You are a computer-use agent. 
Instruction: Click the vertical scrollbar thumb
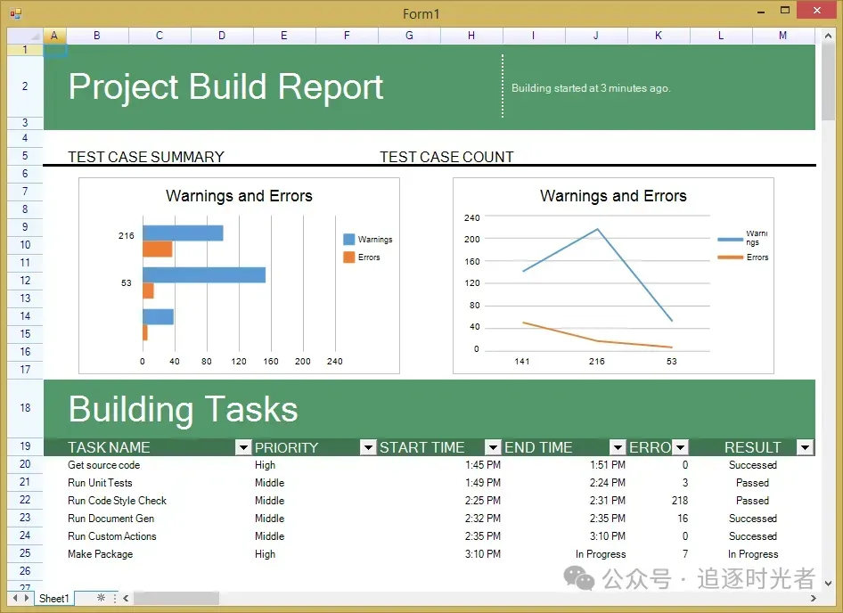(828, 84)
